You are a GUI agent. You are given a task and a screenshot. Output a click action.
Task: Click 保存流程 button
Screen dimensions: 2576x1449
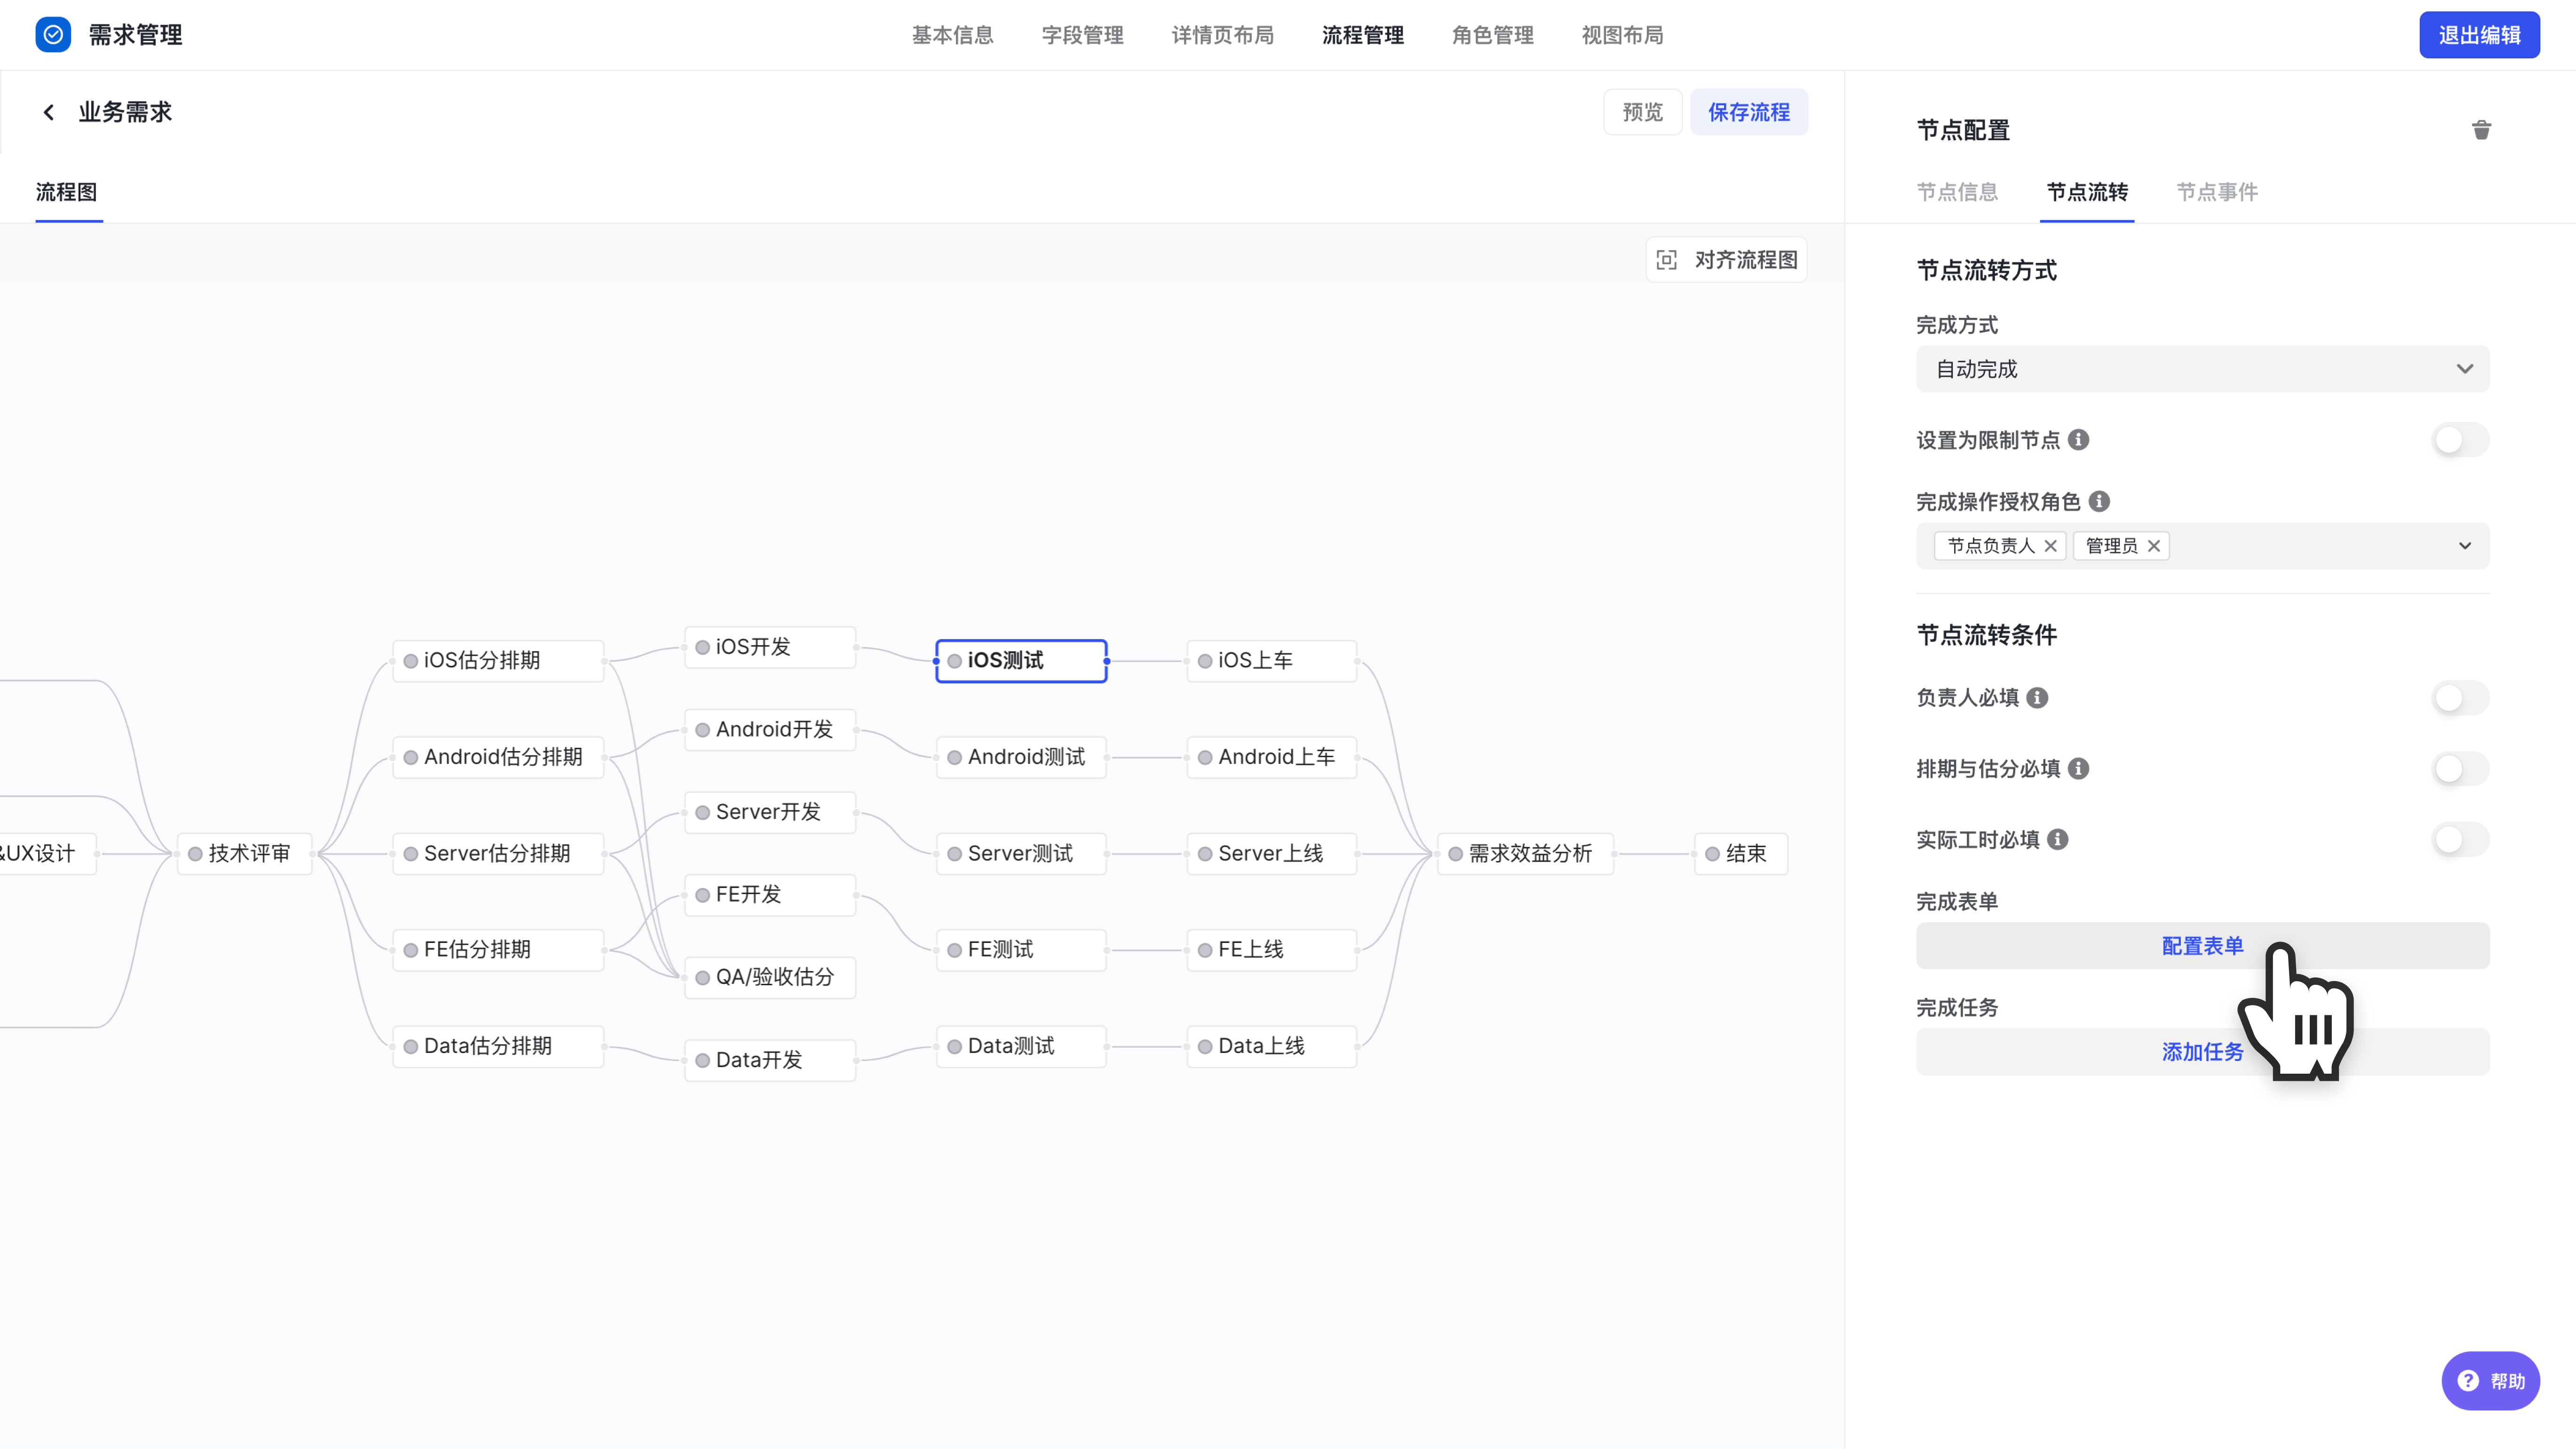point(1748,112)
